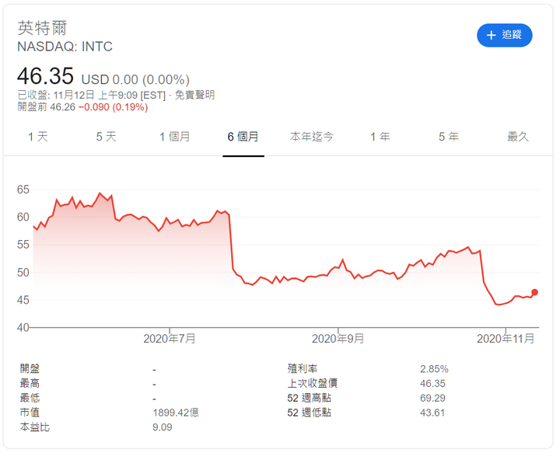
Task: Click the 英特爾 company title
Action: (x=42, y=28)
